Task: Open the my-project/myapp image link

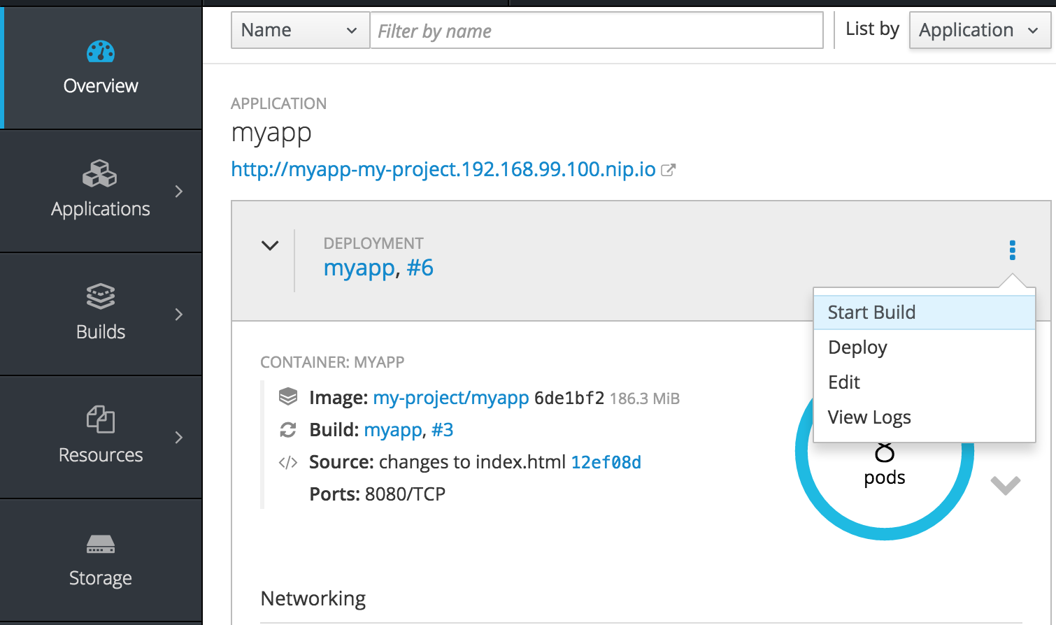Action: pyautogui.click(x=451, y=398)
